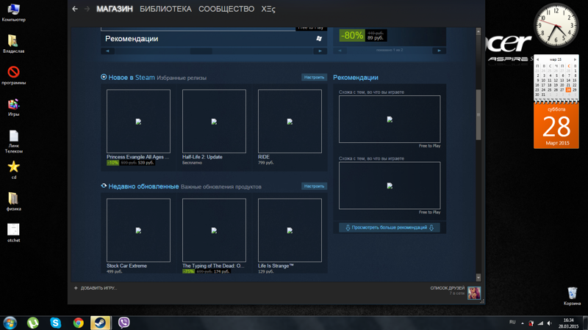Go back with the Steam back arrow
588x330 pixels.
pos(75,9)
